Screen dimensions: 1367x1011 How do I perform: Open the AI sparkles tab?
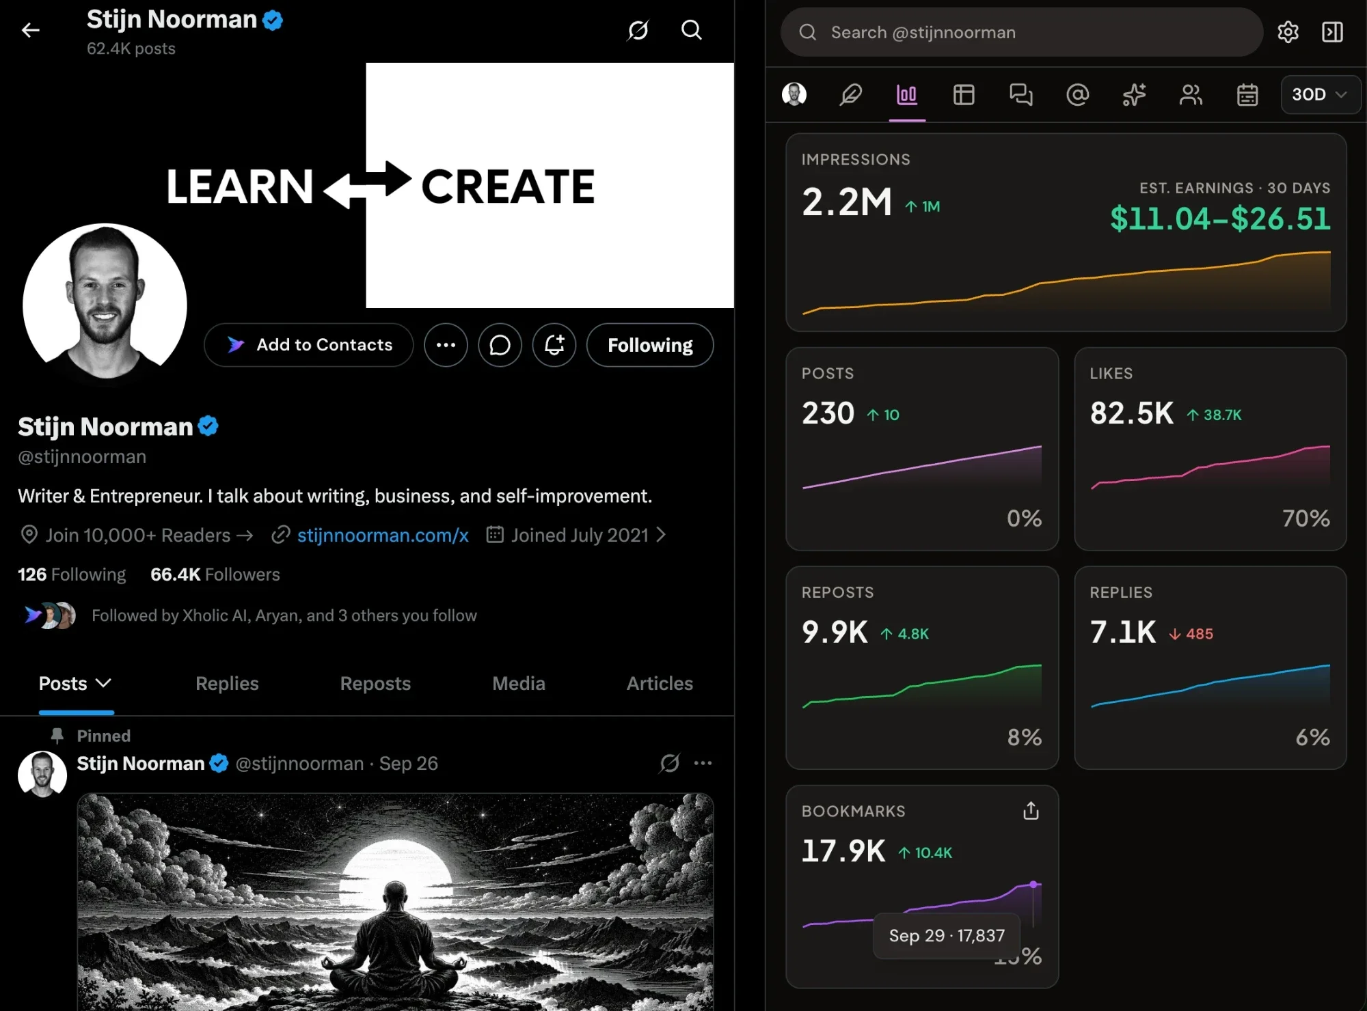(x=1135, y=94)
